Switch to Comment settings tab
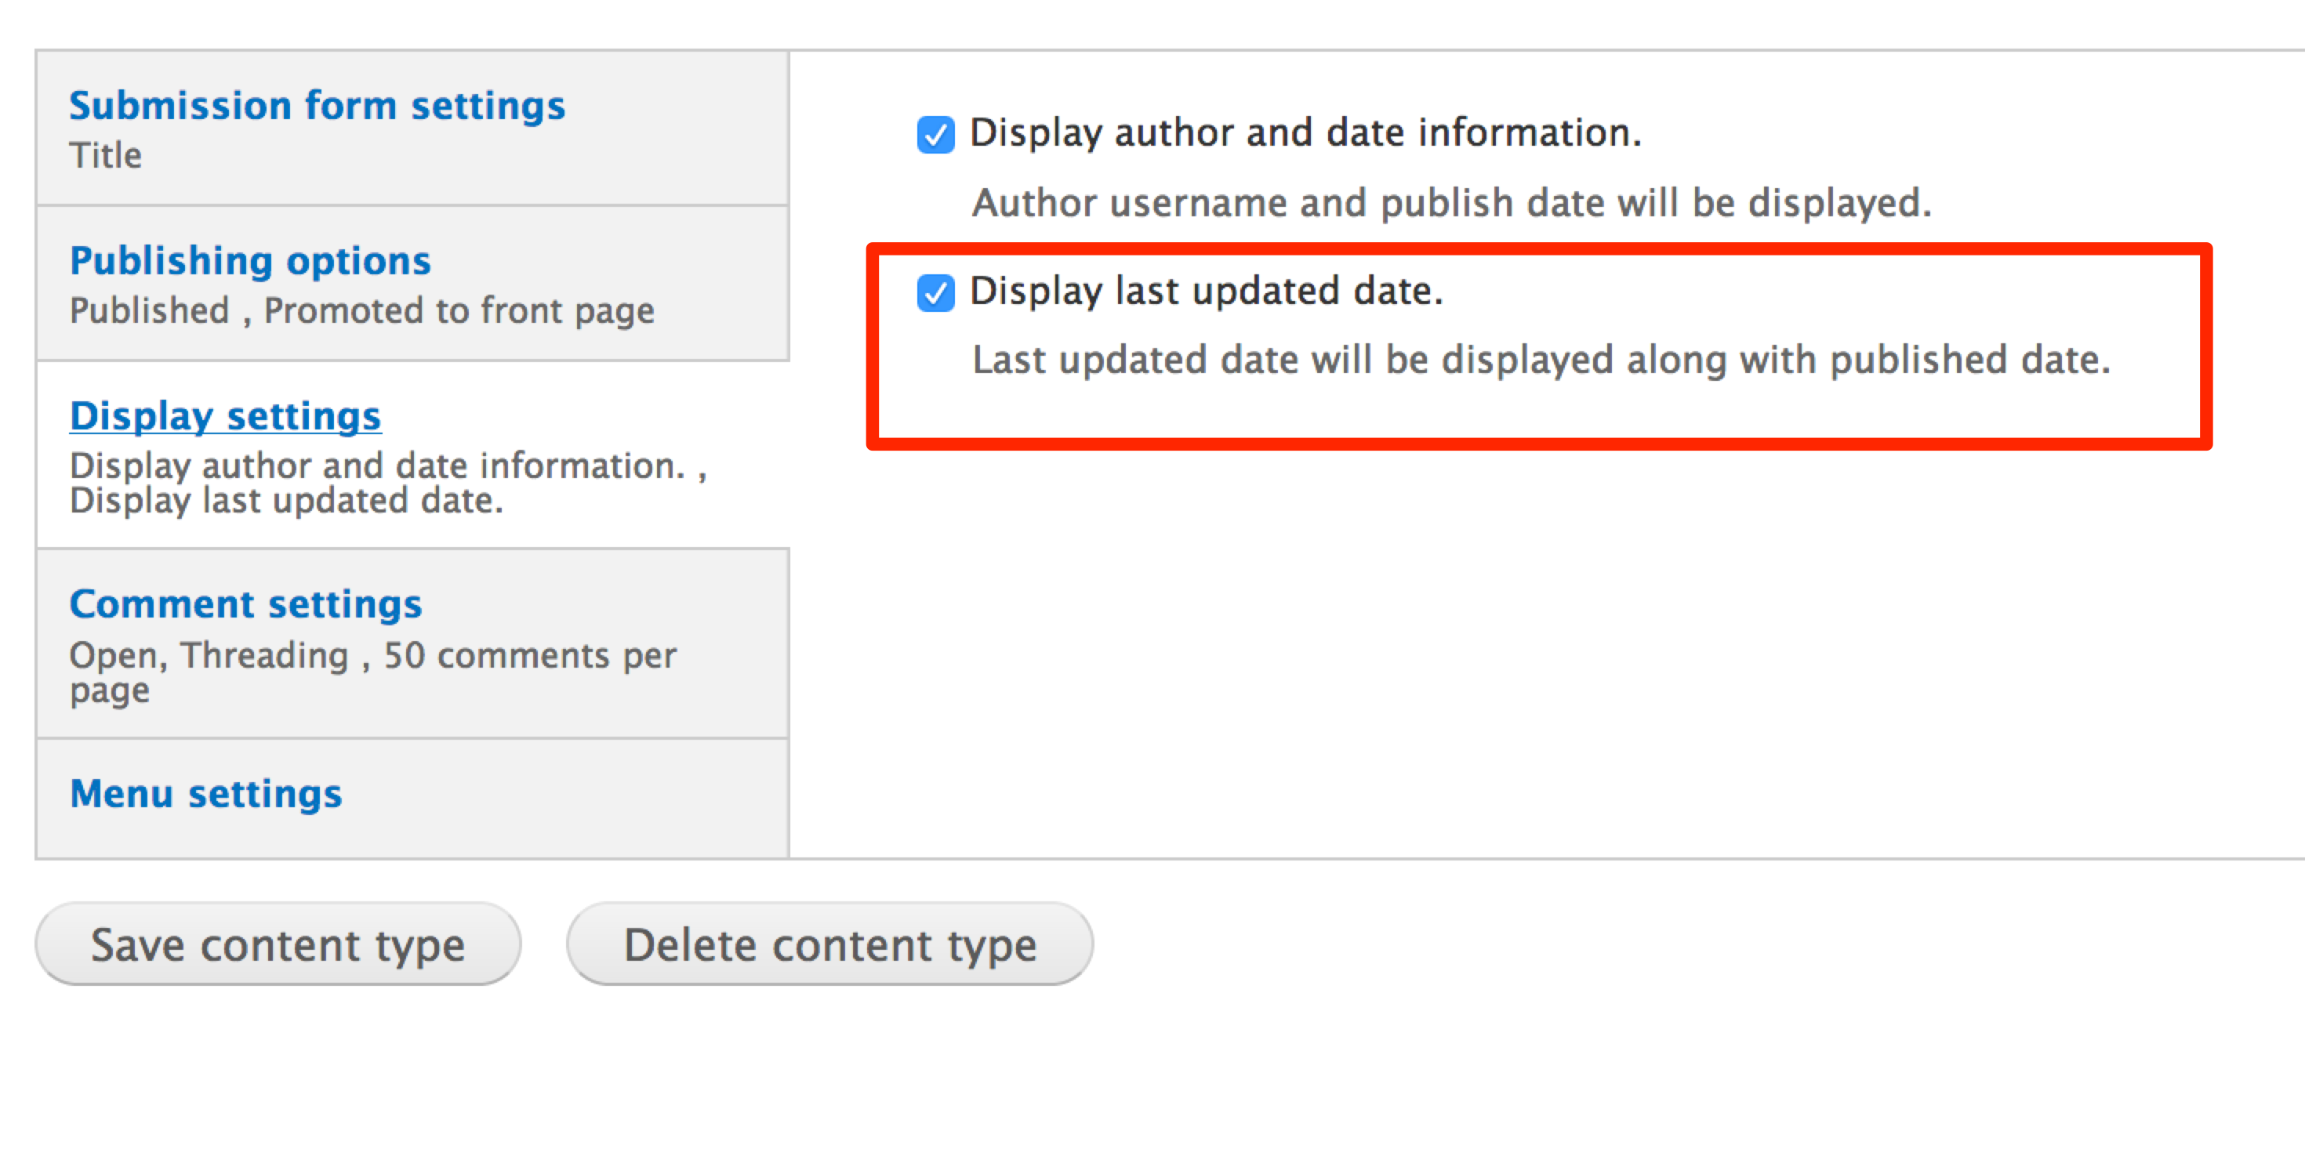 [245, 604]
